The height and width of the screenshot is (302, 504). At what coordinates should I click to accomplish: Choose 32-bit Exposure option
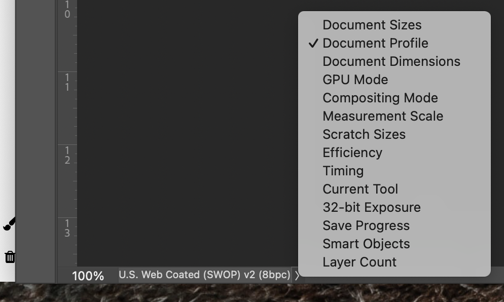[372, 207]
